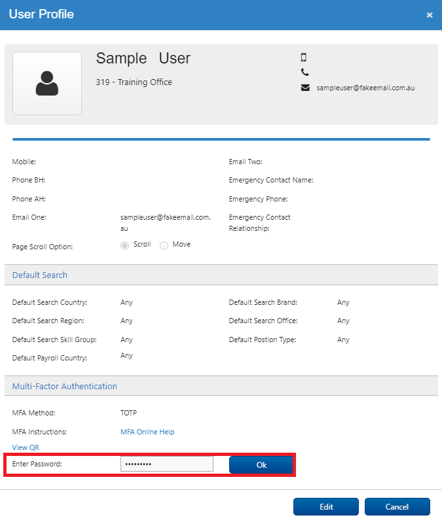Viewport: 442px width, 524px height.
Task: Click the Default Search Skill Group Any value
Action: [x=126, y=340]
